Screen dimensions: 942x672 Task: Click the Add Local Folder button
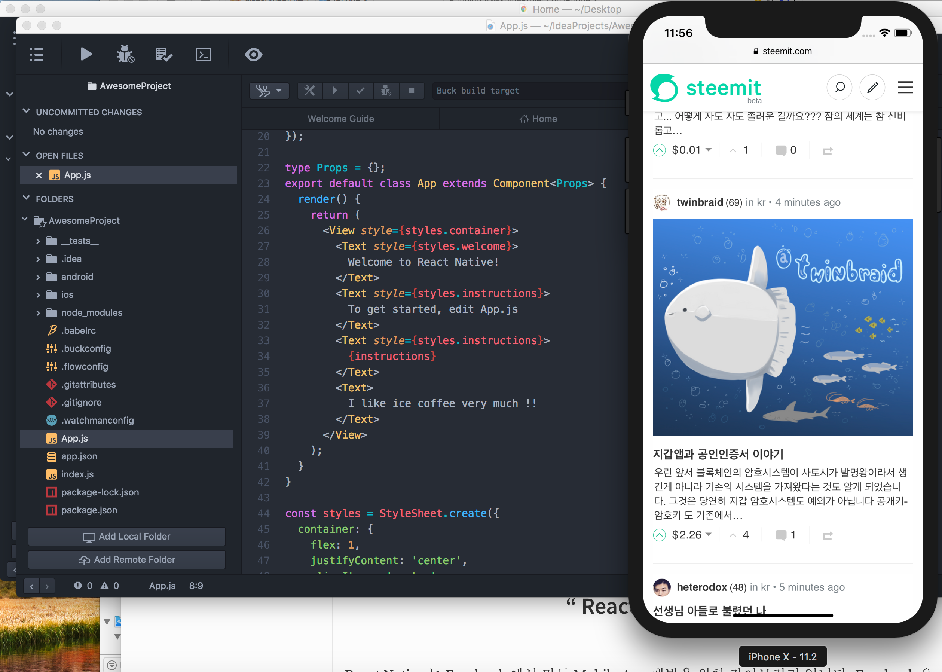(x=126, y=536)
